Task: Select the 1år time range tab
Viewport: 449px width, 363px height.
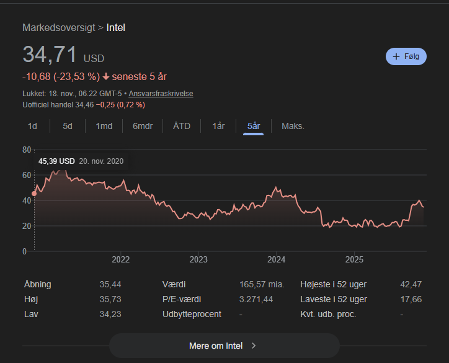Action: click(218, 126)
